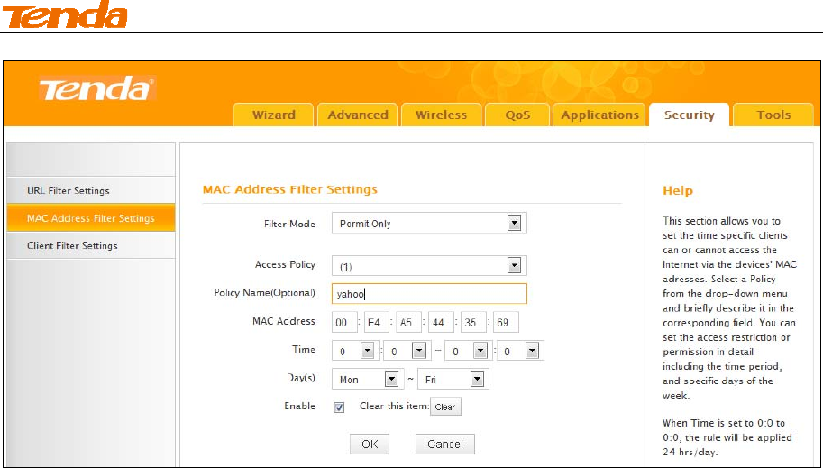823x468 pixels.
Task: Click the MAC Address field showing A5
Action: click(408, 323)
